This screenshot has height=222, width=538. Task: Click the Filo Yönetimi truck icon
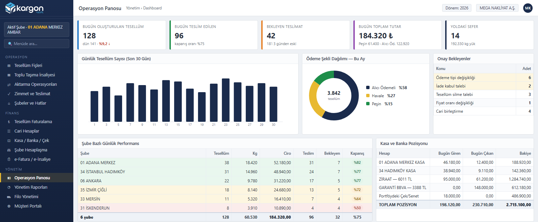[x=9, y=197]
